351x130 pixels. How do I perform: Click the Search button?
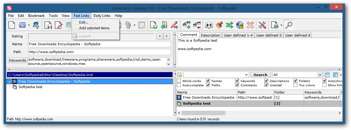coord(260,75)
